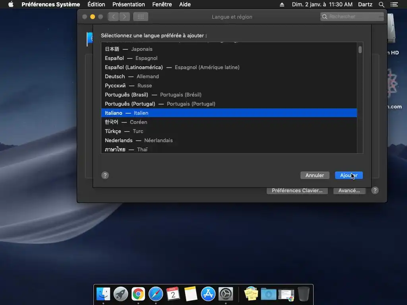The width and height of the screenshot is (407, 305).
Task: Open the Aide menu
Action: click(x=185, y=4)
